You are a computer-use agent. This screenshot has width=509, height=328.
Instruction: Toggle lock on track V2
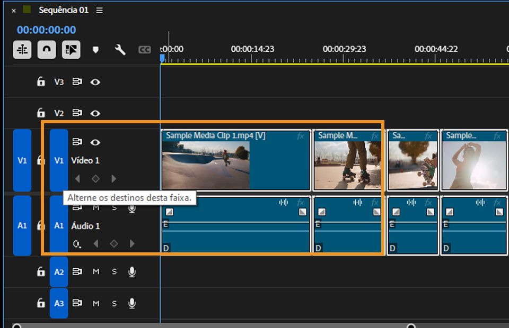[x=41, y=113]
